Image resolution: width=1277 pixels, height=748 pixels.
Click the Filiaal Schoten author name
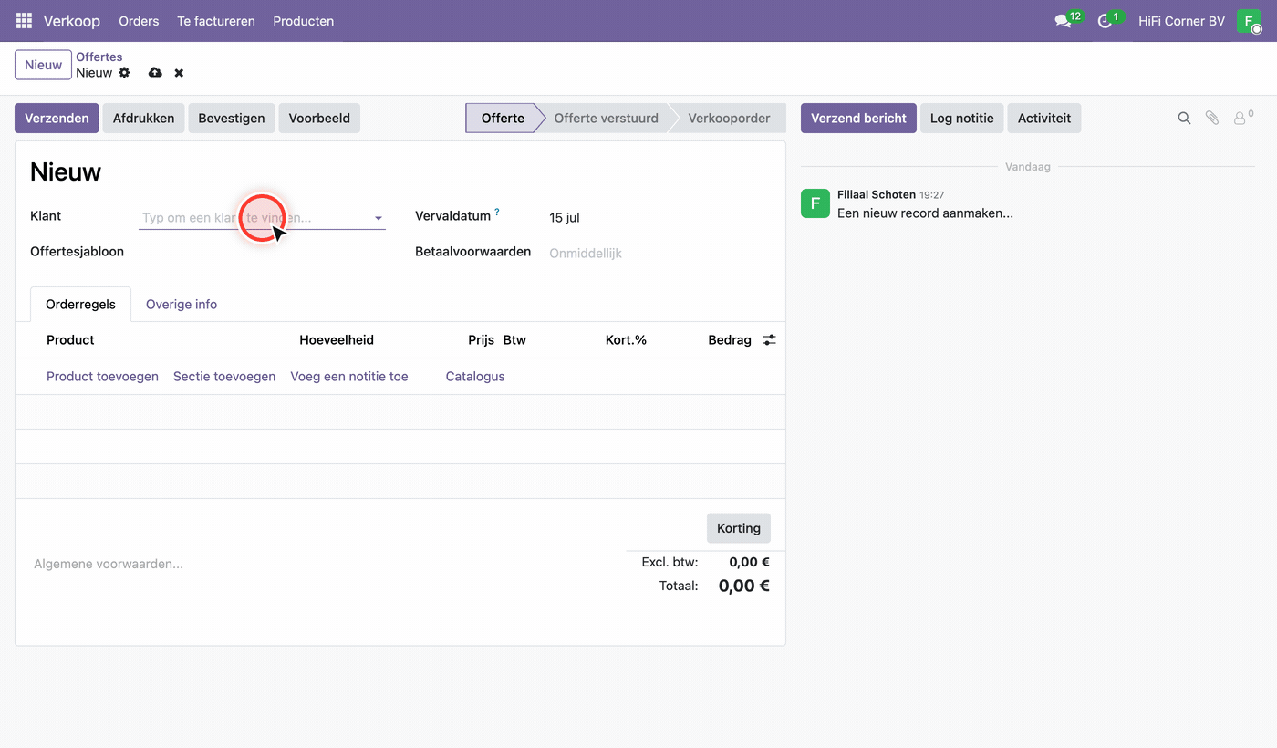(877, 194)
